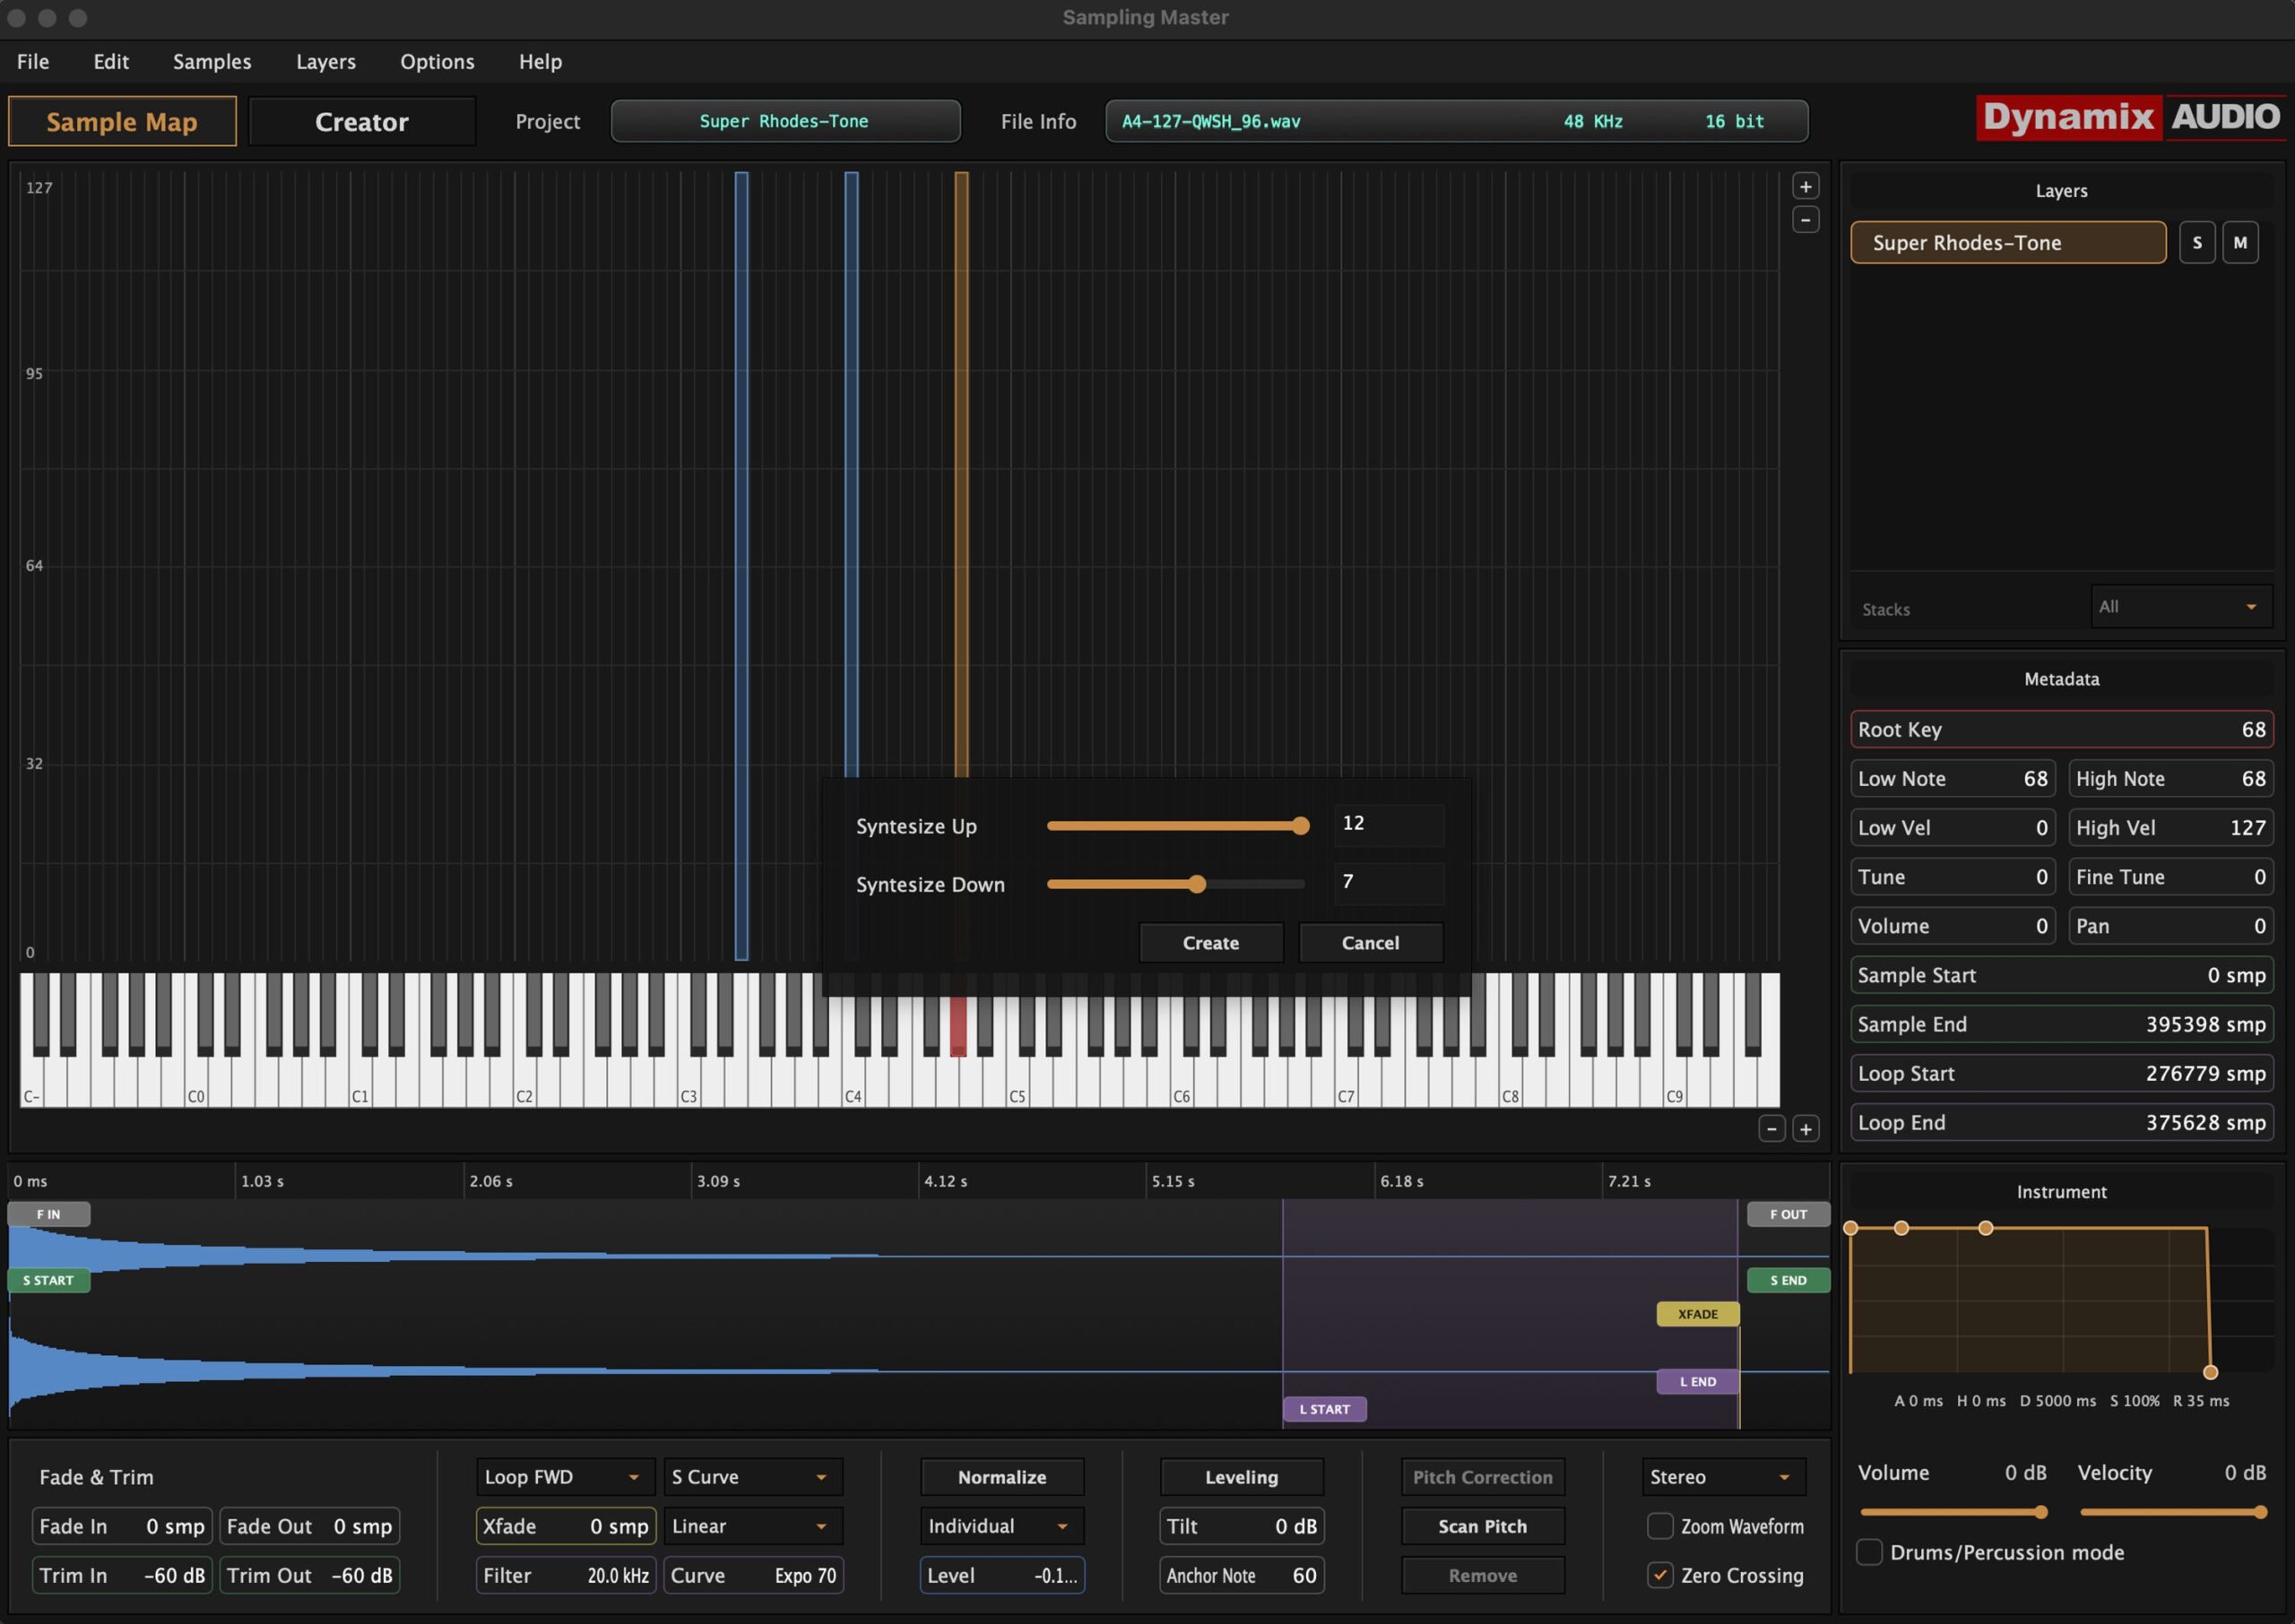Mute the Super Rhodes-Tone layer

[2239, 243]
